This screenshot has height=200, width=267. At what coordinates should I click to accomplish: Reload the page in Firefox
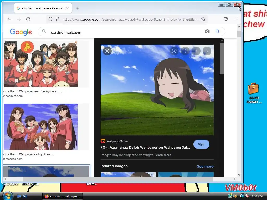[28, 19]
